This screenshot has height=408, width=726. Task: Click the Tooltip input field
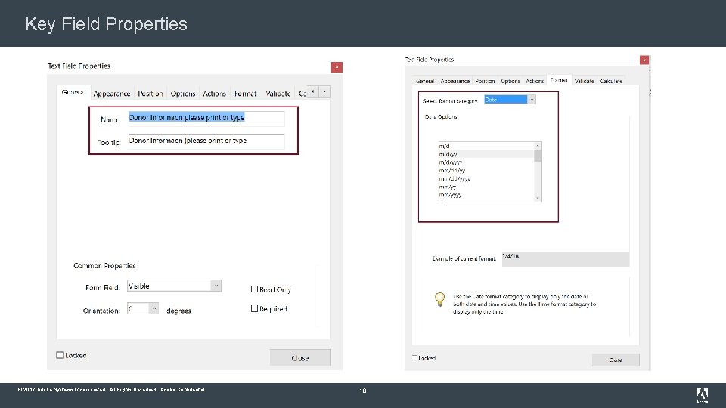[206, 141]
